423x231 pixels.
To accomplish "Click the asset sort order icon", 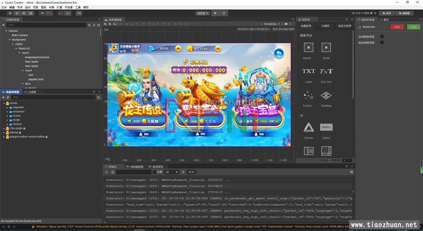I will point(8,97).
